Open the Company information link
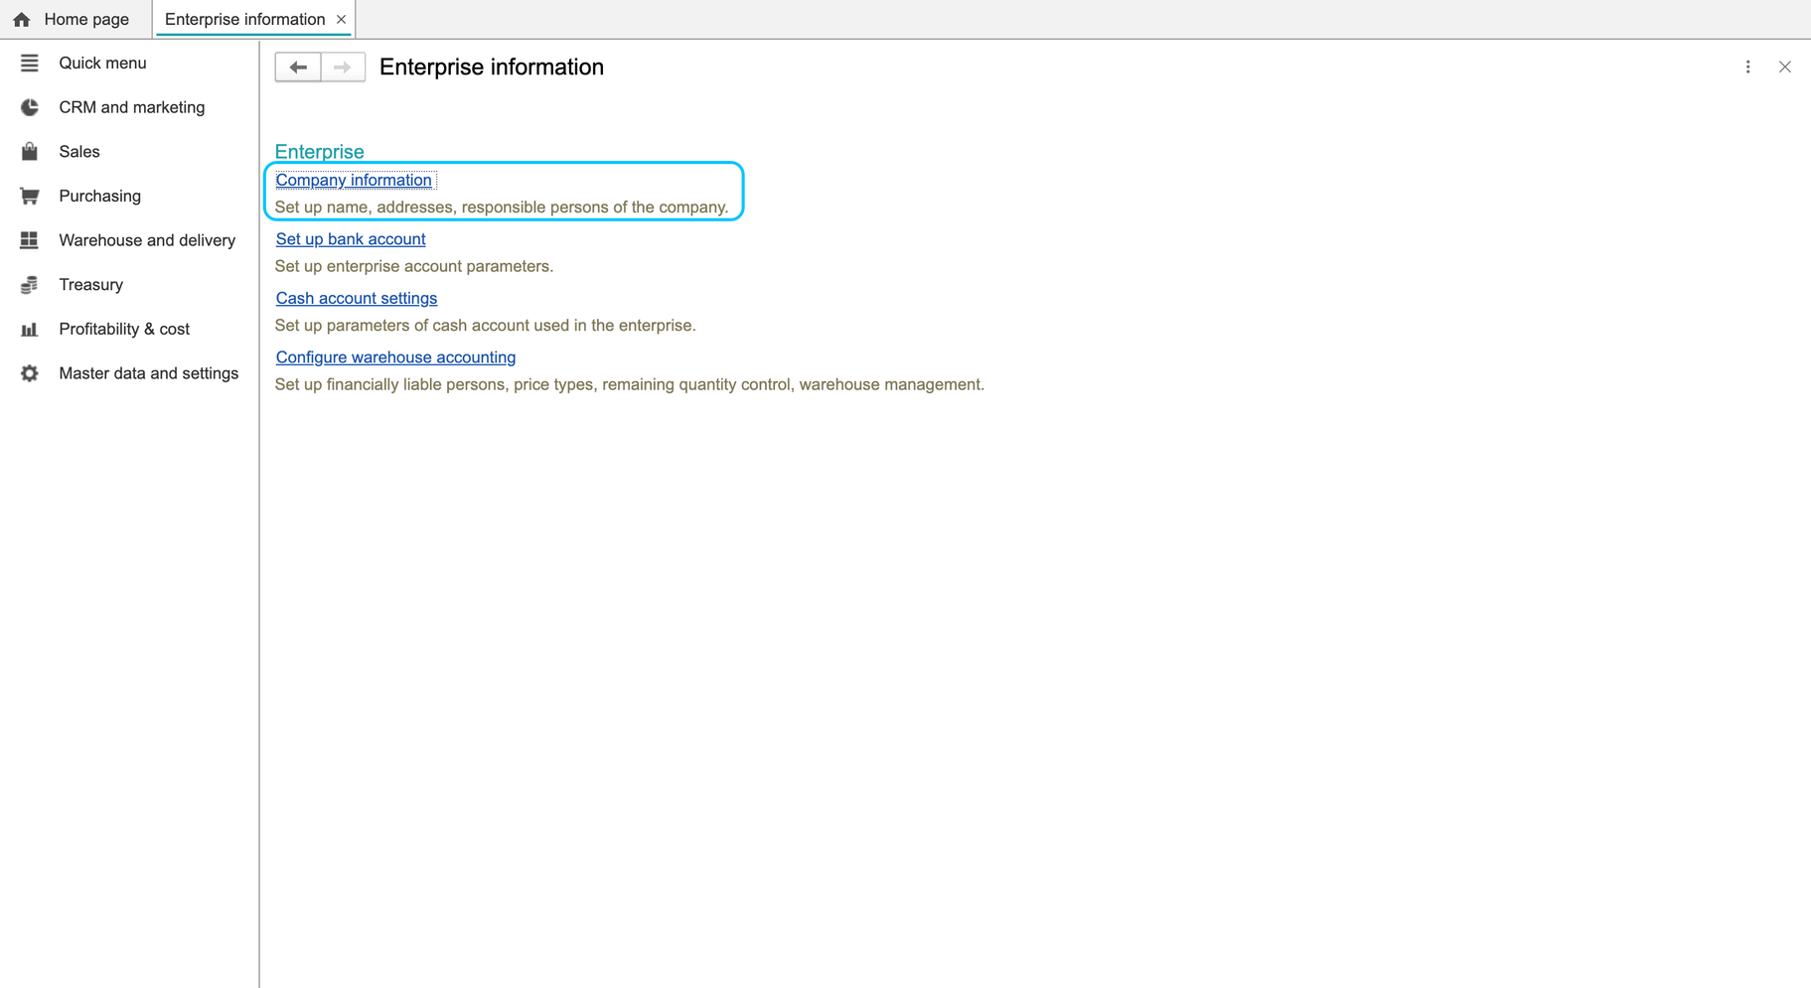The width and height of the screenshot is (1811, 988). (354, 180)
